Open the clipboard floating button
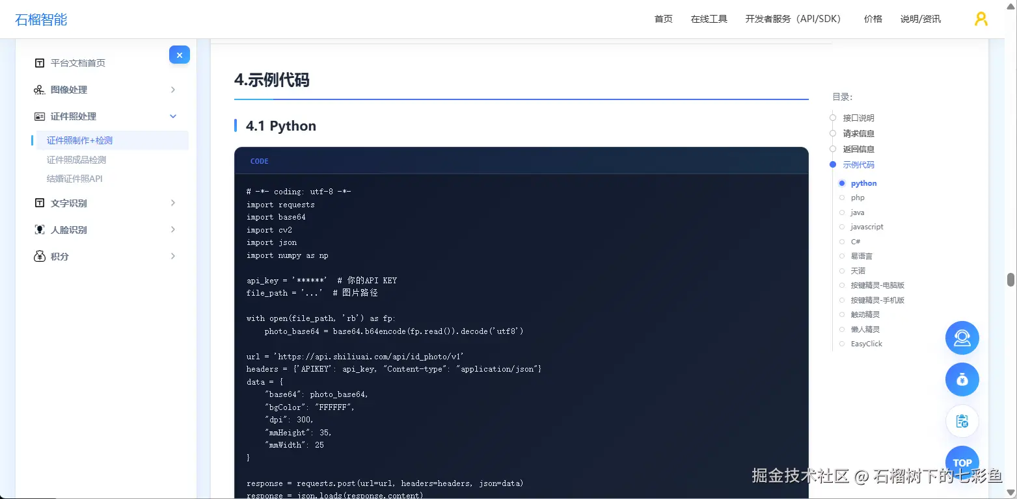 click(x=962, y=421)
